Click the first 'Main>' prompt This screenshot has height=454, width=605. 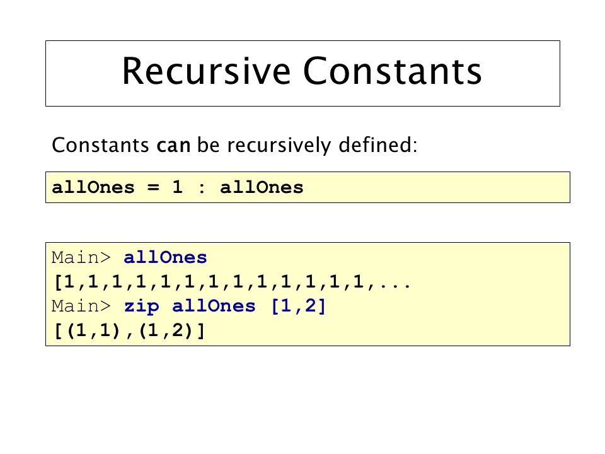(x=81, y=257)
